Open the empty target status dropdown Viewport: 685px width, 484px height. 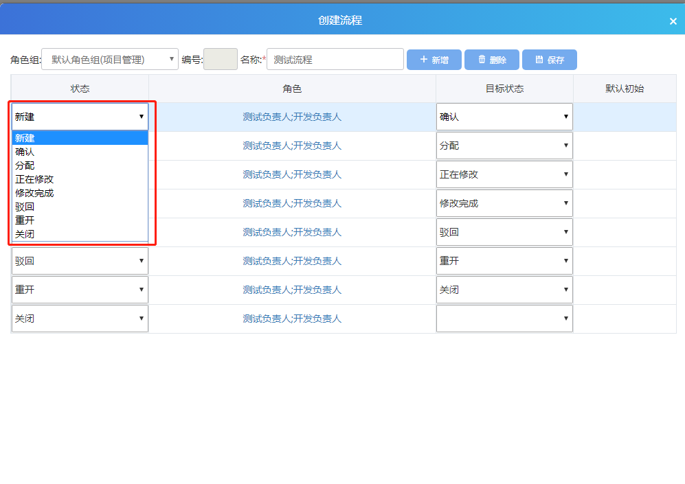pos(504,319)
